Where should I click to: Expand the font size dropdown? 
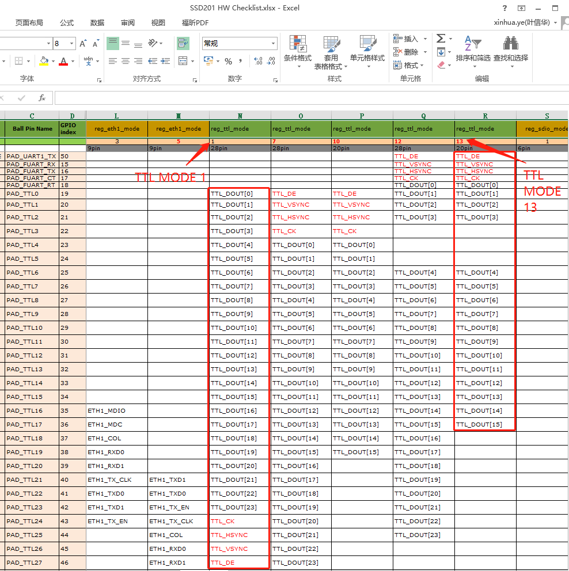point(72,44)
